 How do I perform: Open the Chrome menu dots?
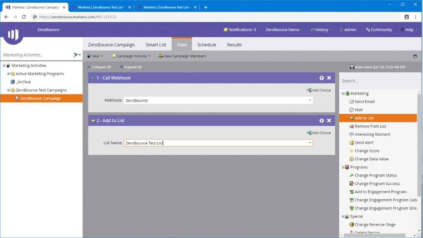pos(416,17)
